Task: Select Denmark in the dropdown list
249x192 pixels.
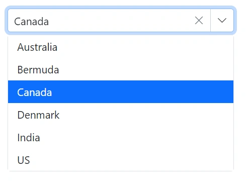Action: pyautogui.click(x=121, y=115)
